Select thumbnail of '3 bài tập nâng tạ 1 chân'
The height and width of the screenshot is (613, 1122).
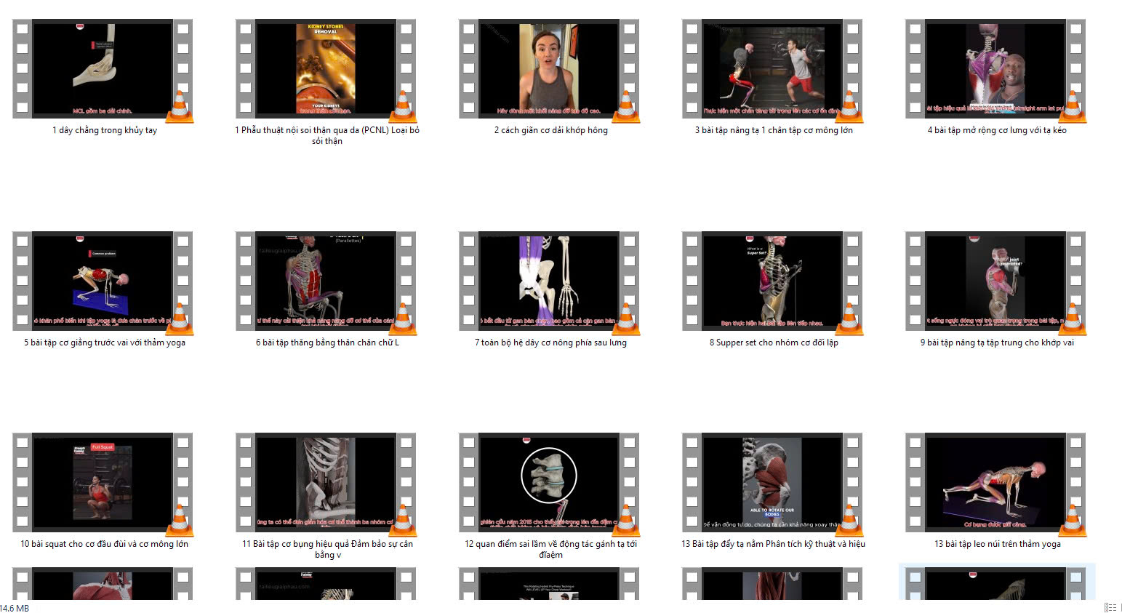click(772, 69)
